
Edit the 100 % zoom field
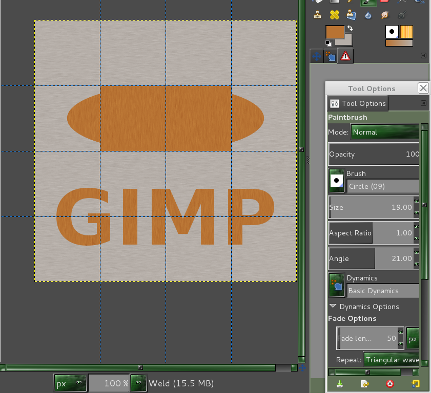tap(109, 383)
